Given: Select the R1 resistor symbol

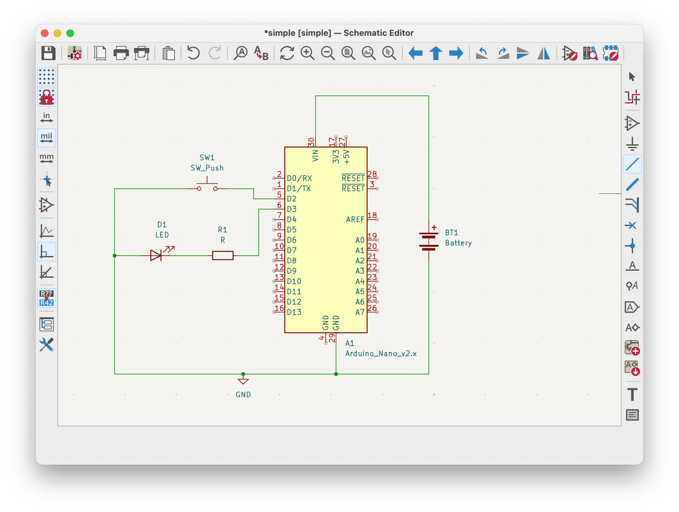Looking at the screenshot, I should [223, 255].
